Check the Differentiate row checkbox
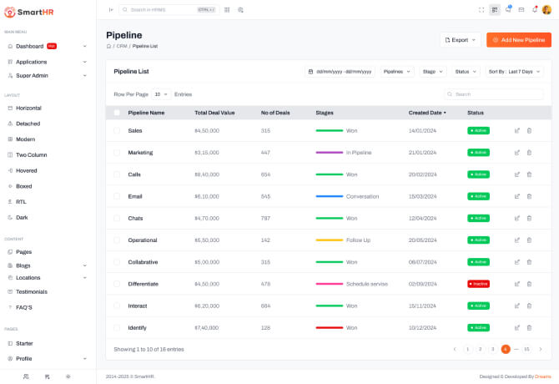The width and height of the screenshot is (559, 384). click(x=117, y=284)
